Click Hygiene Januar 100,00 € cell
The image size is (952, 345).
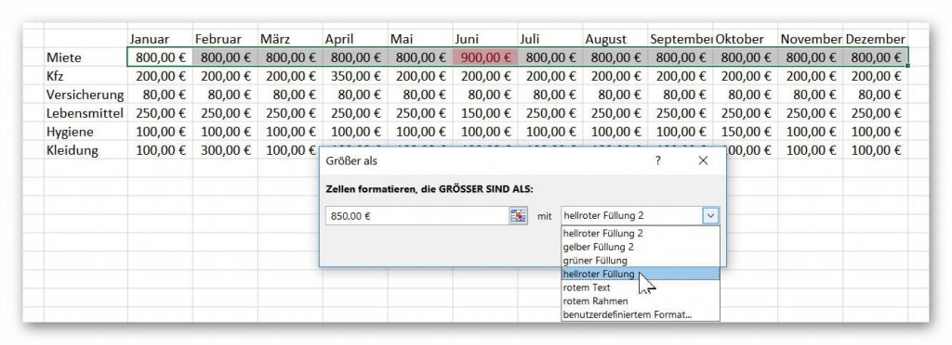tap(160, 132)
